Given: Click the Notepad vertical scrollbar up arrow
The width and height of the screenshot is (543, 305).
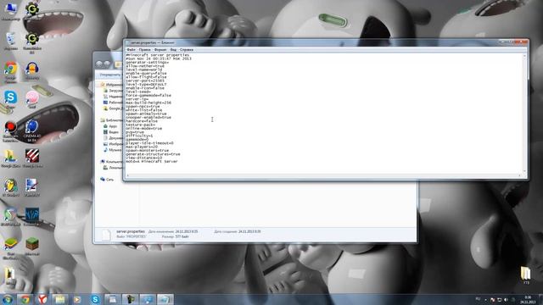Looking at the screenshot, I should [524, 56].
